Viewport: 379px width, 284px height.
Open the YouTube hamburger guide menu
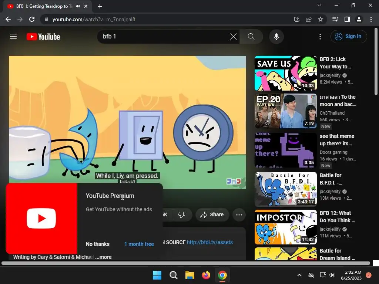[x=13, y=37]
